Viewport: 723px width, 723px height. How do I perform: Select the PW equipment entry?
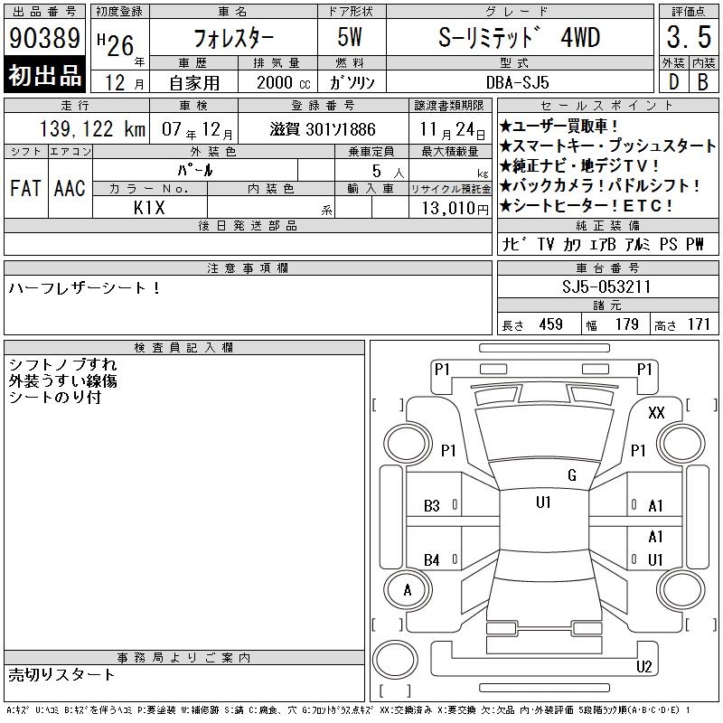694,244
